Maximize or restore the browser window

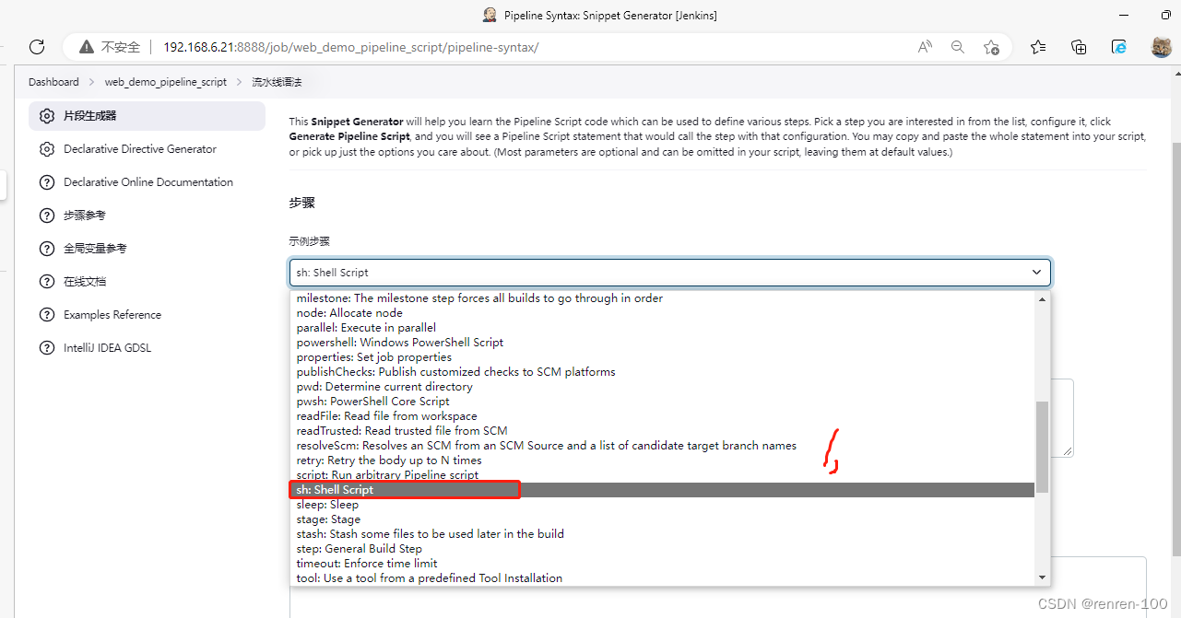point(1166,15)
